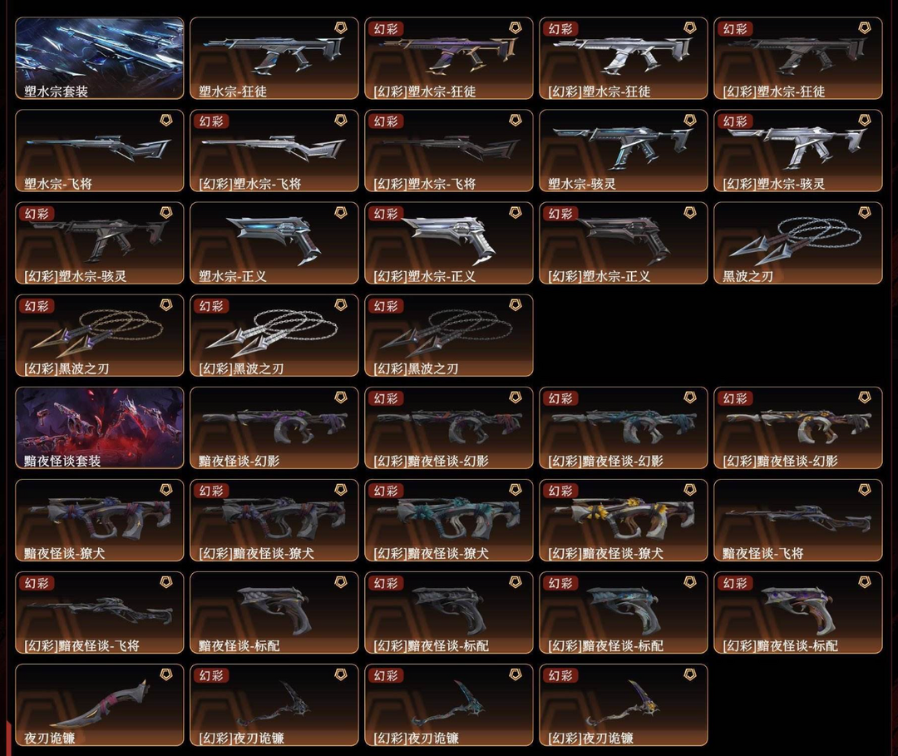Choose the 黯夜怪谈-飞将 skin card

(x=797, y=520)
